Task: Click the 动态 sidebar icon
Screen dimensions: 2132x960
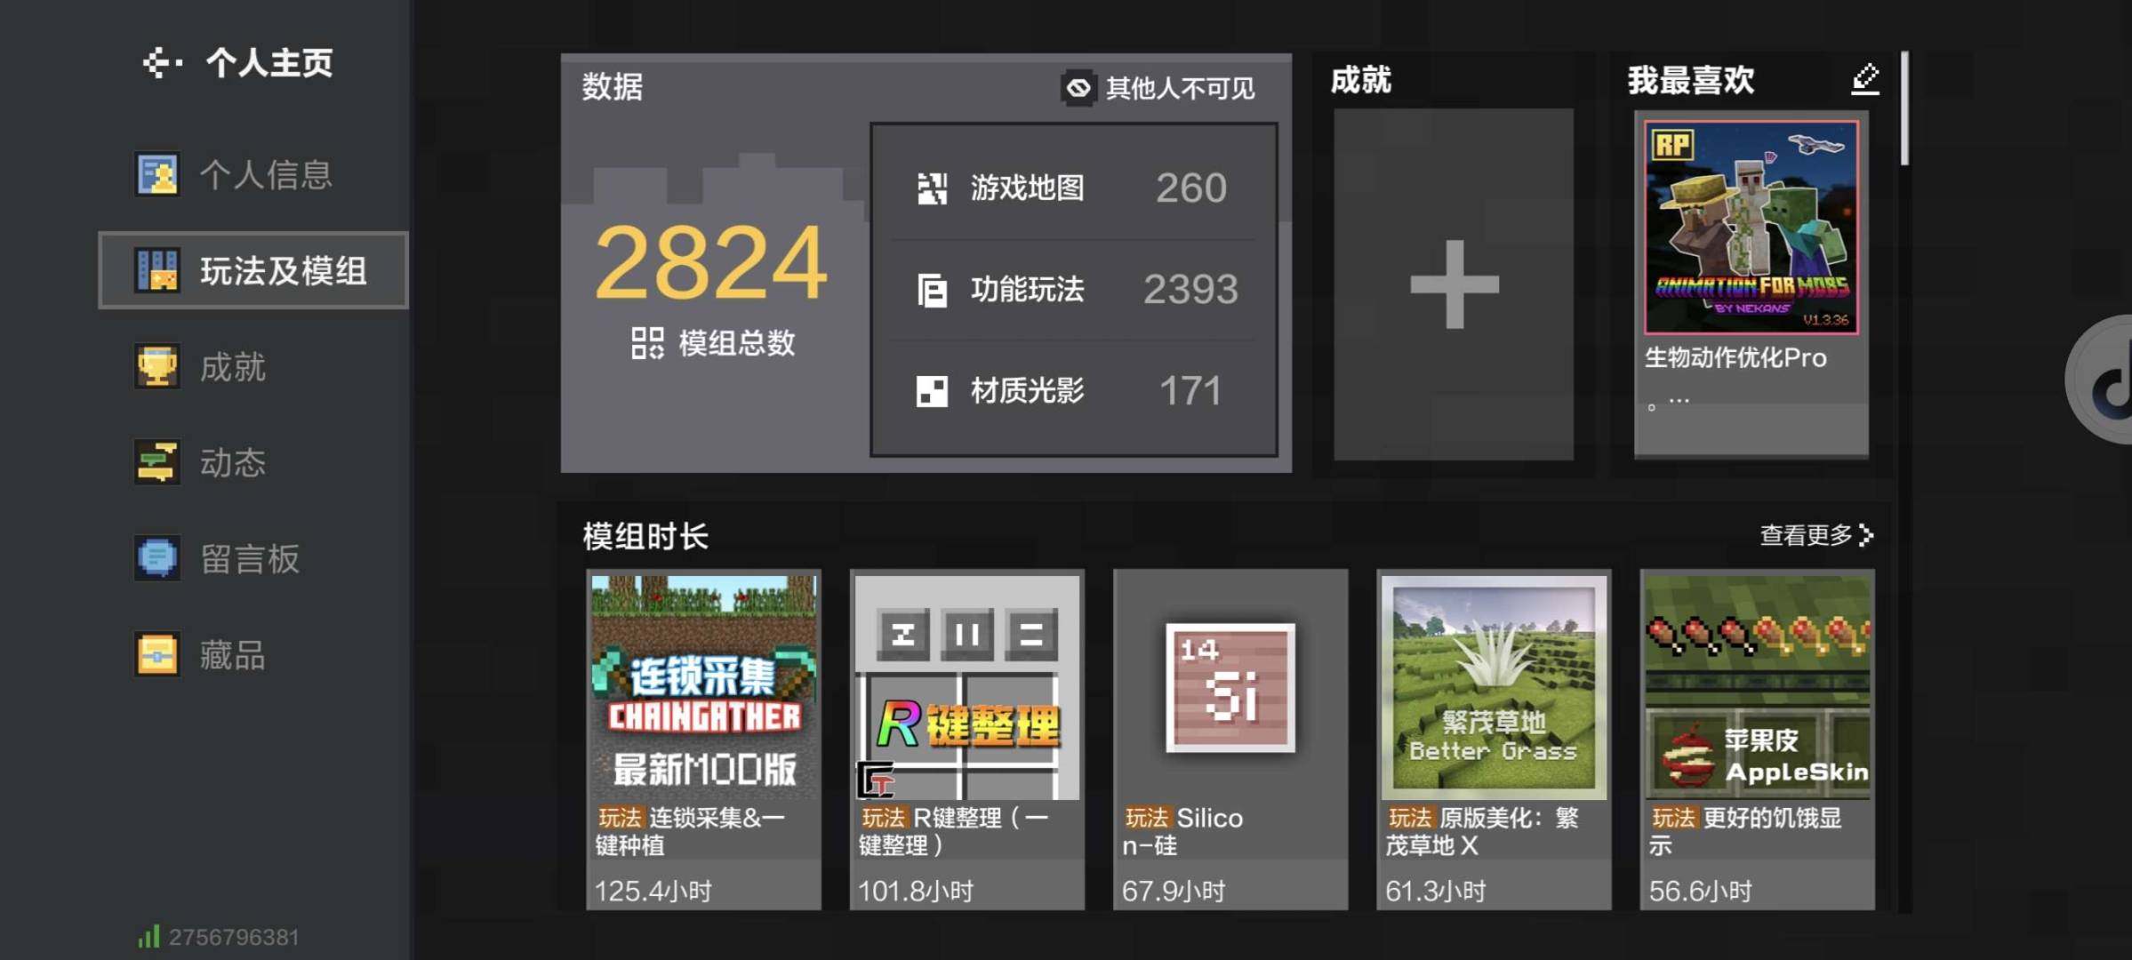Action: [156, 463]
